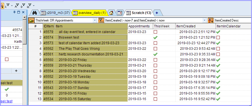
Task: Pin the left side pane
Action: [15, 12]
